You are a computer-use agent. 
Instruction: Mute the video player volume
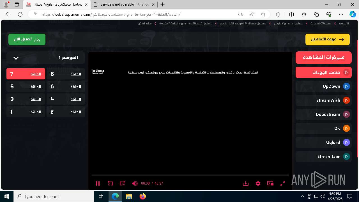click(x=135, y=183)
